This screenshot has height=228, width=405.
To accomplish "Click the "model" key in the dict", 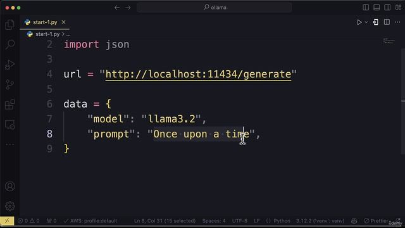I will click(108, 119).
